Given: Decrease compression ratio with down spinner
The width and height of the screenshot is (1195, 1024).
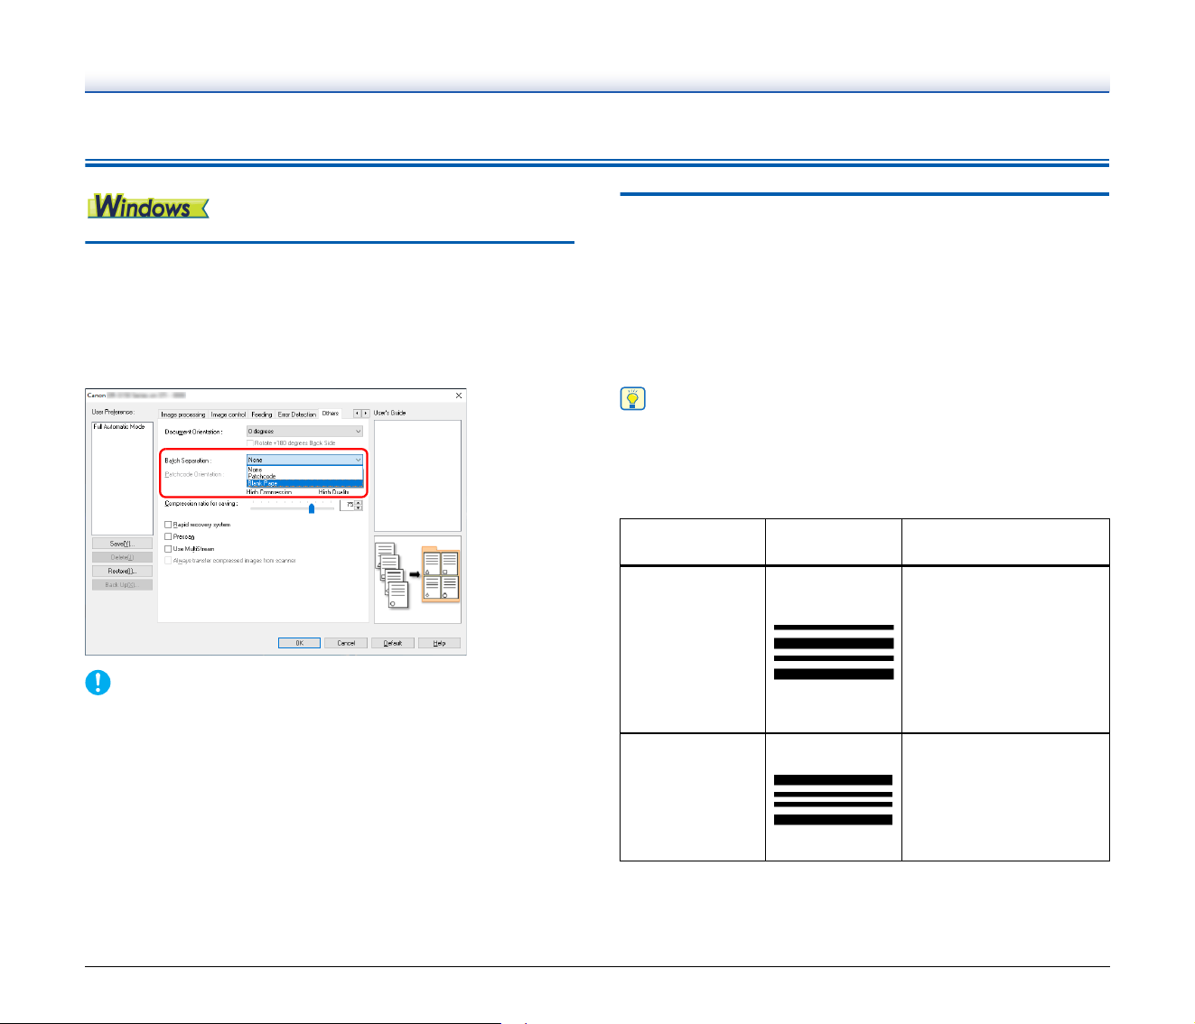Looking at the screenshot, I should point(359,507).
